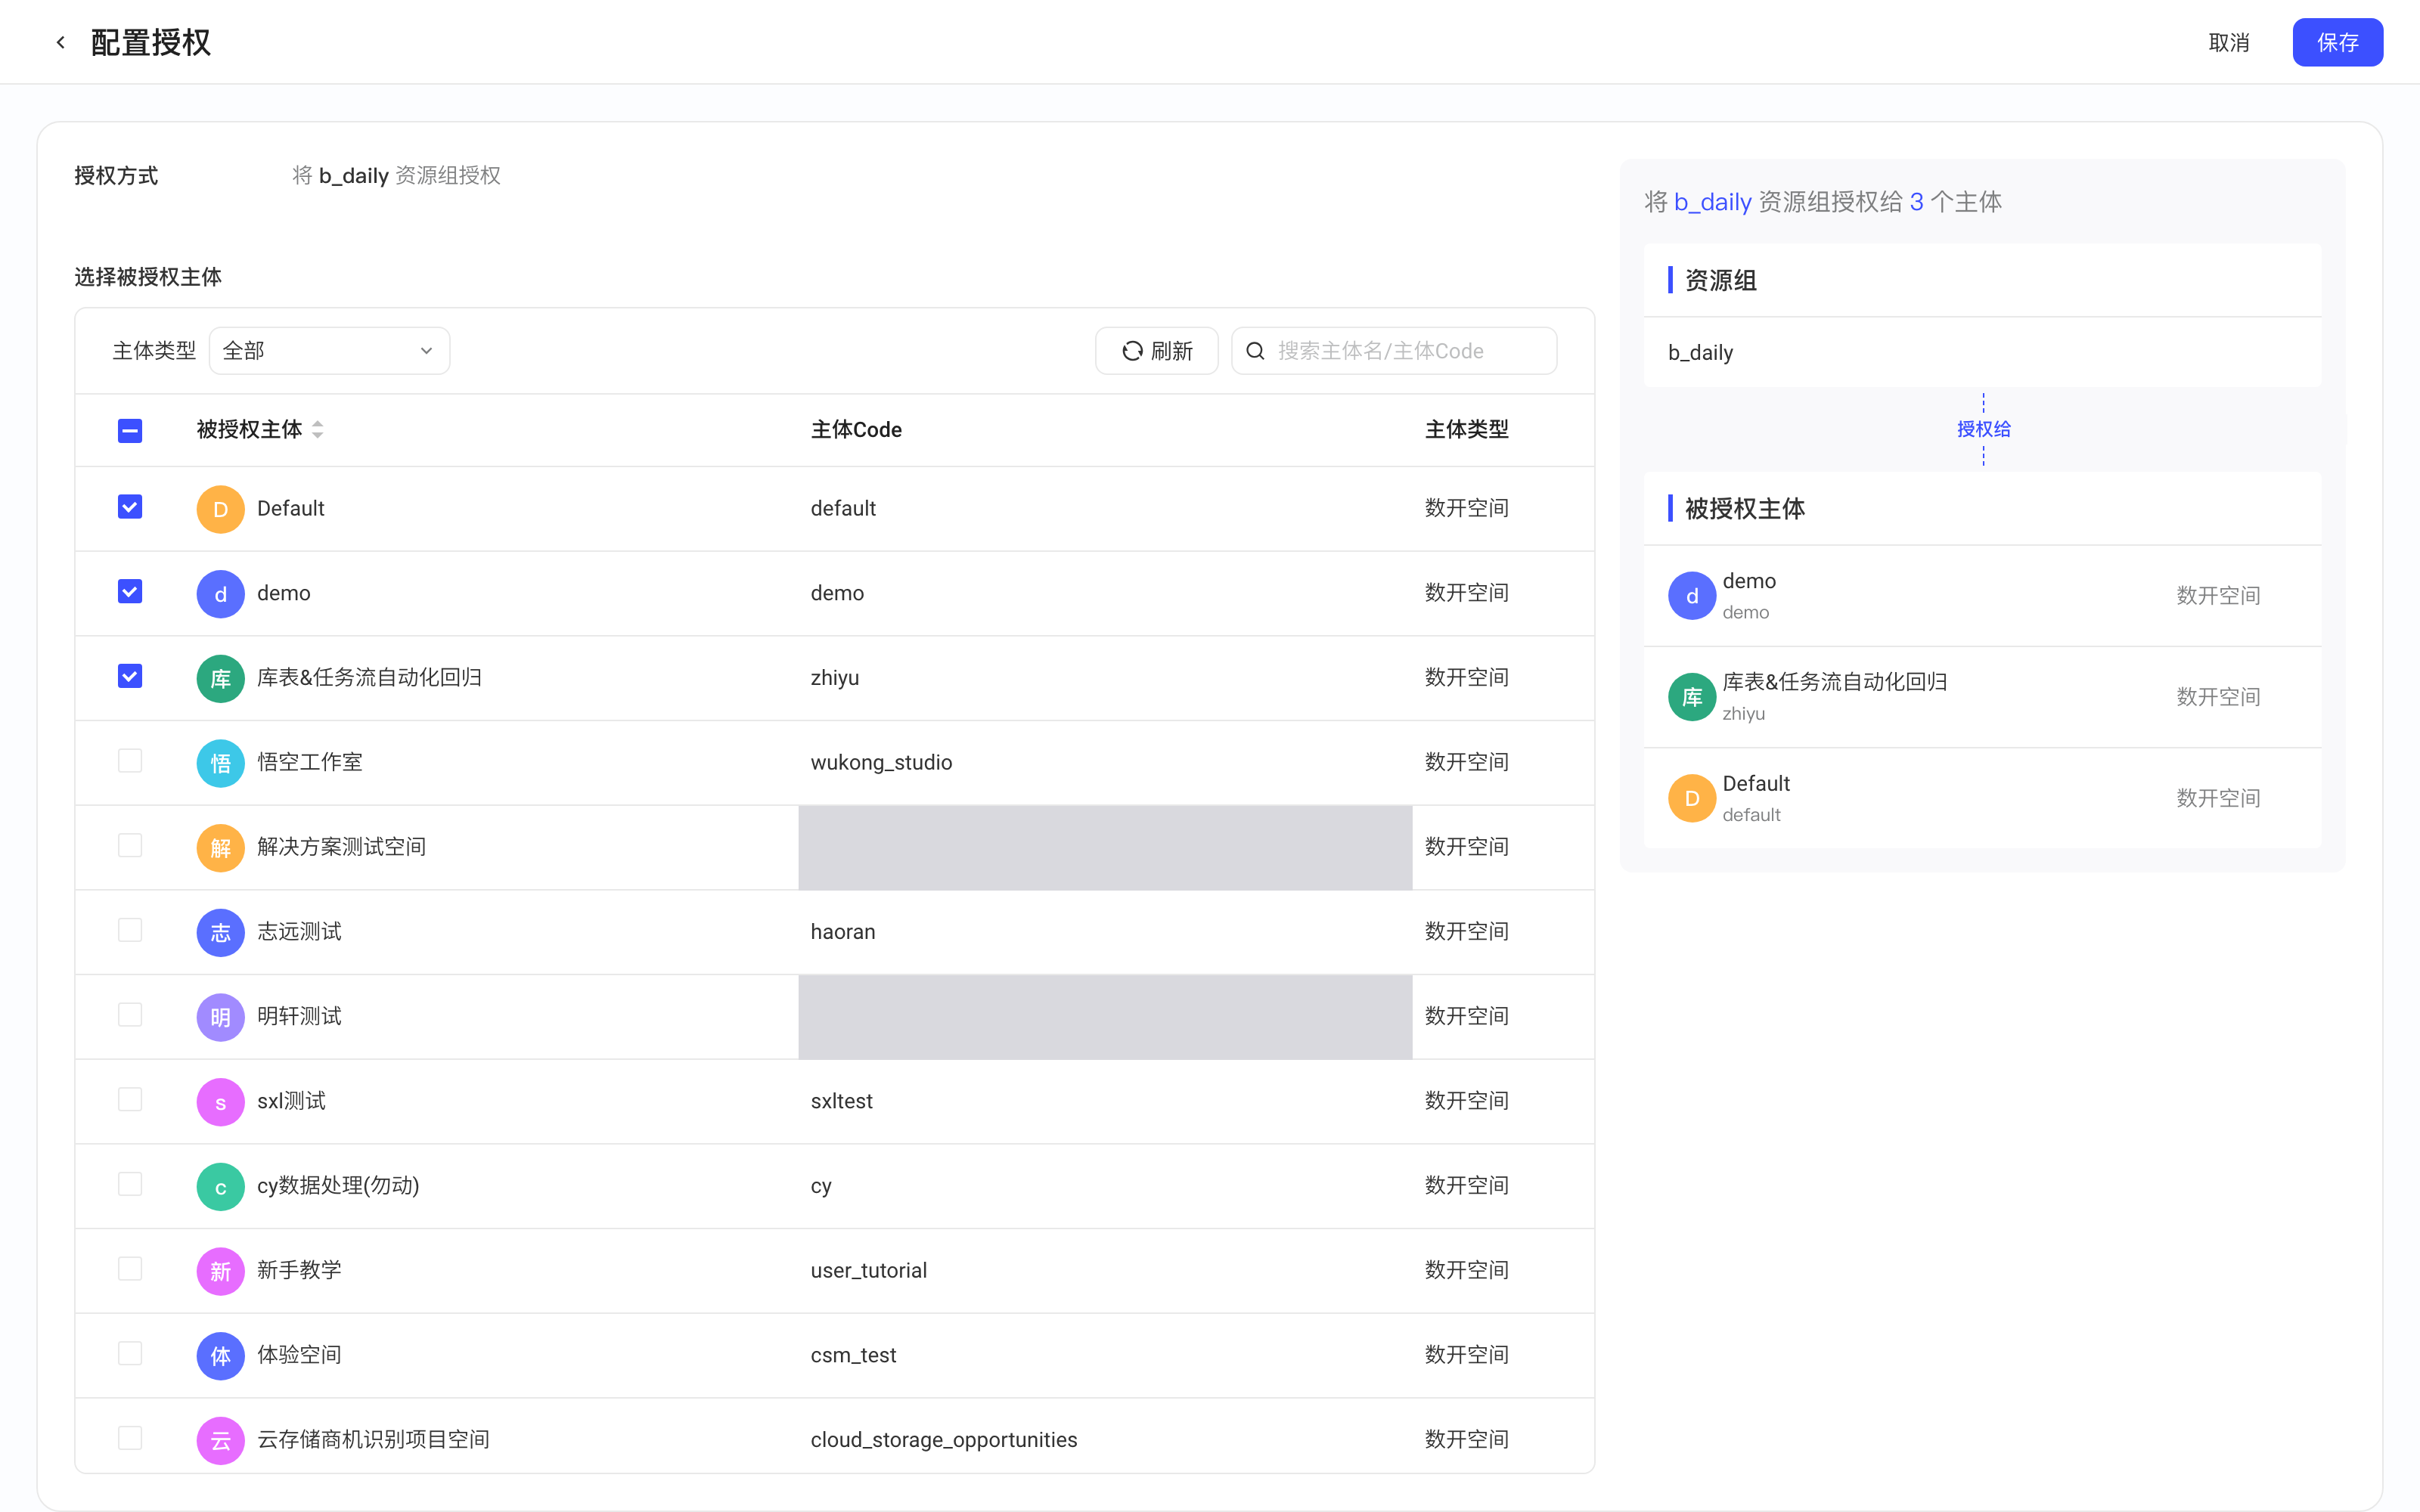Click the 明 avatar for 明轩测试
This screenshot has width=2420, height=1512.
click(x=220, y=1017)
